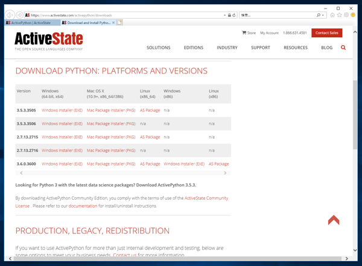Click the red back-to-top chevron
The width and height of the screenshot is (362, 266).
point(334,220)
